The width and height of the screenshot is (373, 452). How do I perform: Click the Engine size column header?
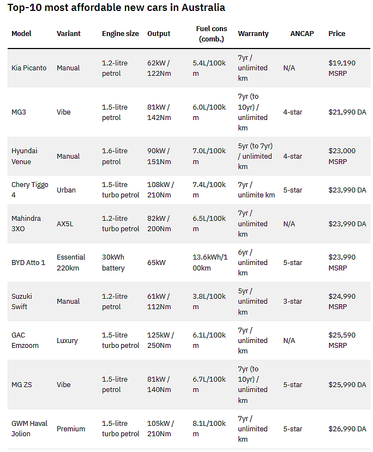120,34
